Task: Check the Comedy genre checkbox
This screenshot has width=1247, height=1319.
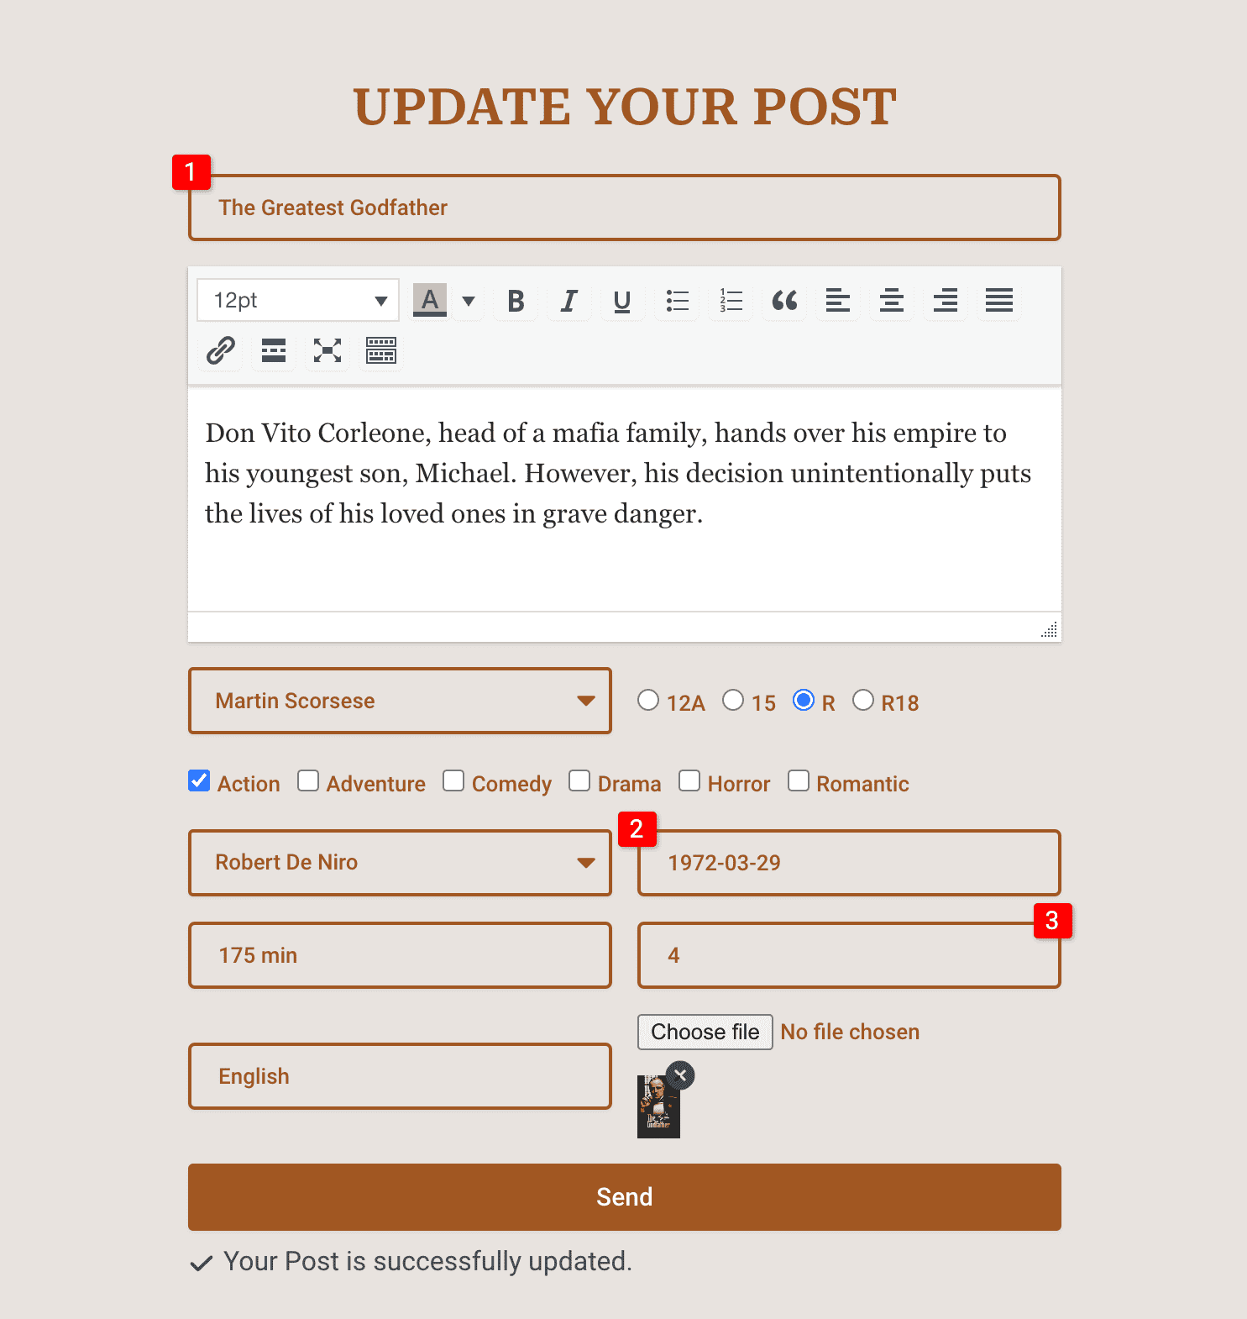Action: 453,780
